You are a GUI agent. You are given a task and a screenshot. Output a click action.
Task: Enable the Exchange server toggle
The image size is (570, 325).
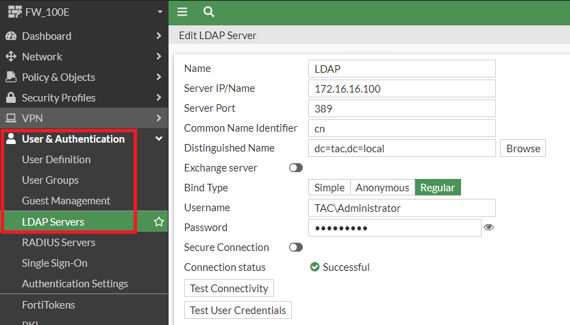pos(296,168)
